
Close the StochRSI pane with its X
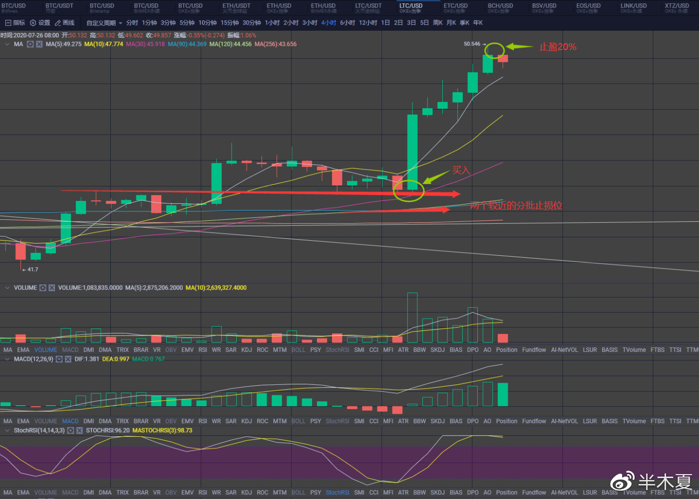[79, 430]
